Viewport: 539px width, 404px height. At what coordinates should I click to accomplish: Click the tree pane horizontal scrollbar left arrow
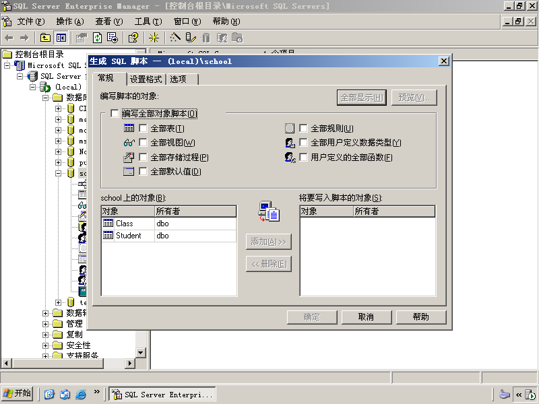pos(6,363)
